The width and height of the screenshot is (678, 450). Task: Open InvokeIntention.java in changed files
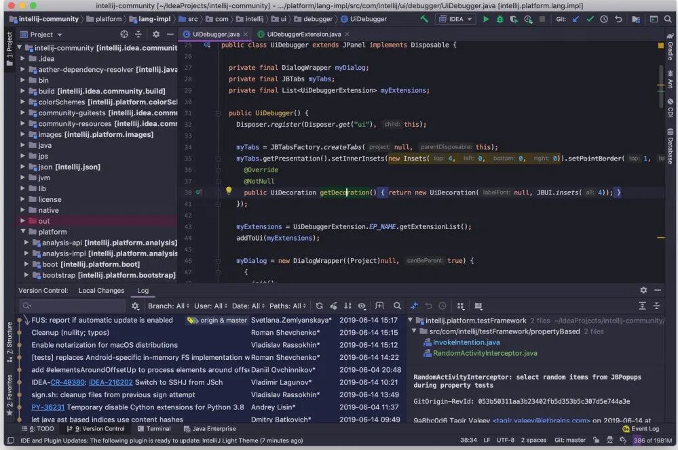tap(466, 342)
